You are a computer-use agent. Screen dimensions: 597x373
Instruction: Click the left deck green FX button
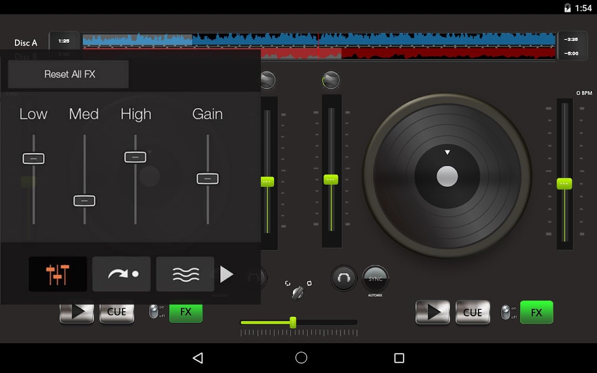coord(186,313)
